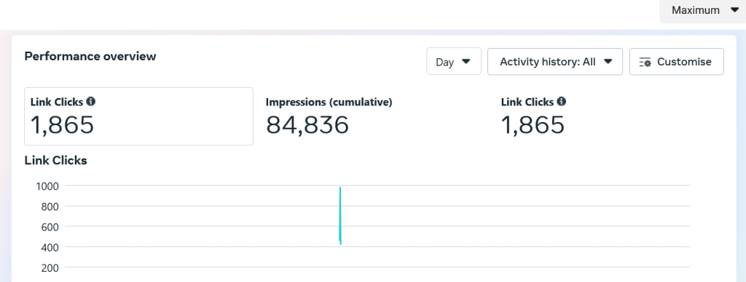The height and width of the screenshot is (282, 746).
Task: Click the Performance overview heading
Action: coord(90,56)
